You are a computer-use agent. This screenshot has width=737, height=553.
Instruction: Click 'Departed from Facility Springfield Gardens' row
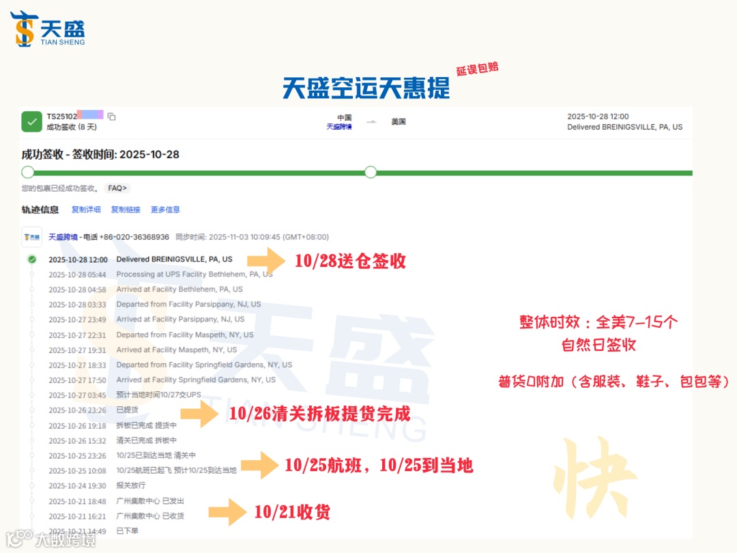(x=170, y=365)
